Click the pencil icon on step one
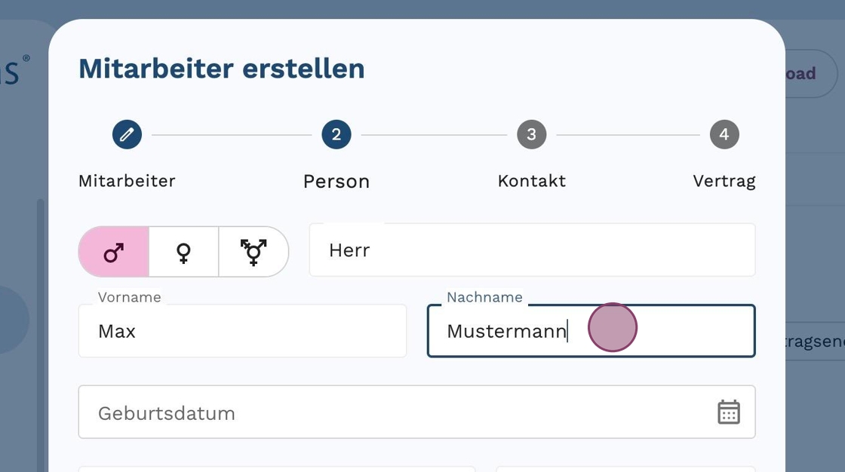 click(x=127, y=135)
